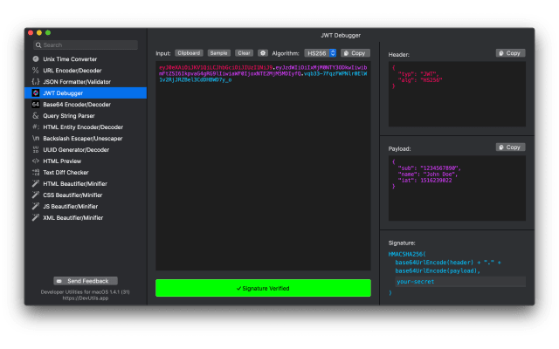Viewport: 559px width, 349px height.
Task: Click the JS Beautifier wand icon
Action: (36, 207)
